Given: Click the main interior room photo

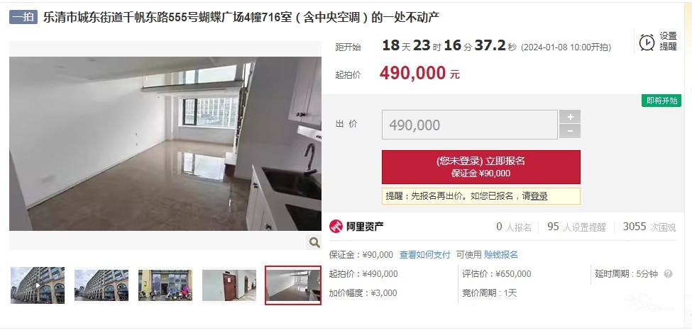Looking at the screenshot, I should pos(165,144).
